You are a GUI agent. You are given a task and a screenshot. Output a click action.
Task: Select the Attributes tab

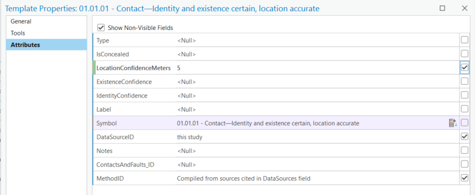click(x=46, y=45)
